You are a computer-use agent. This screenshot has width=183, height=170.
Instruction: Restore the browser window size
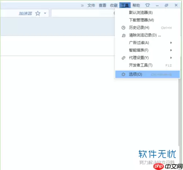pos(167,5)
